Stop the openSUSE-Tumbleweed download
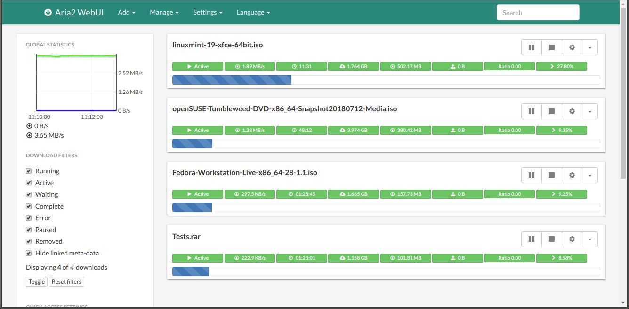Screen dimensions: 629x309 point(552,111)
